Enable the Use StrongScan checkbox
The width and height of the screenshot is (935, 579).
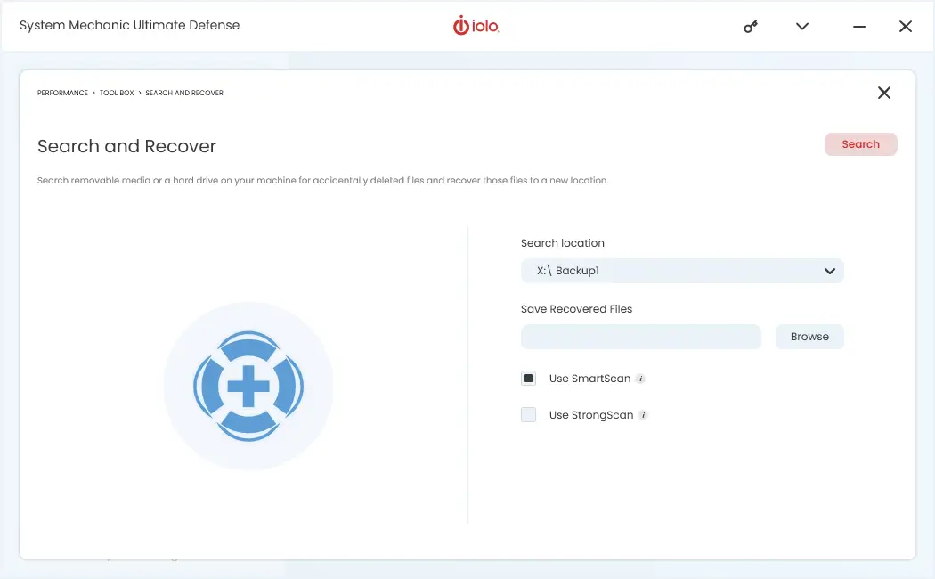528,414
